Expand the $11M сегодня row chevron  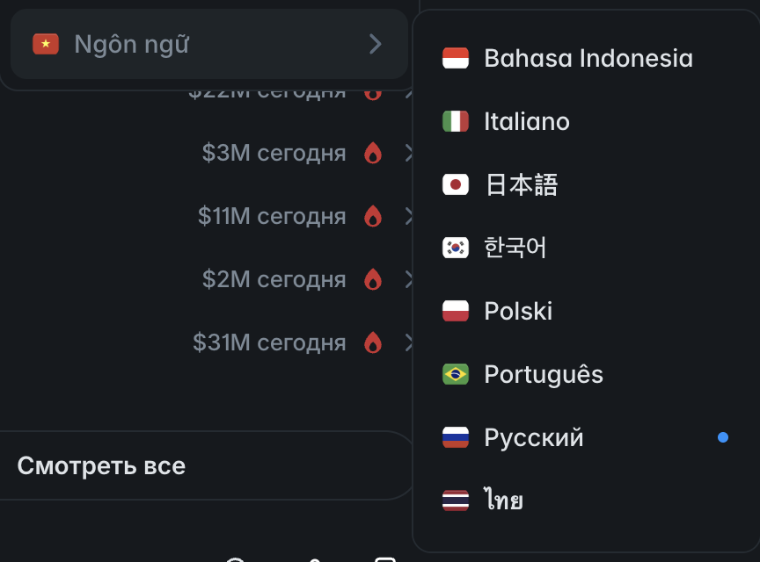[409, 216]
